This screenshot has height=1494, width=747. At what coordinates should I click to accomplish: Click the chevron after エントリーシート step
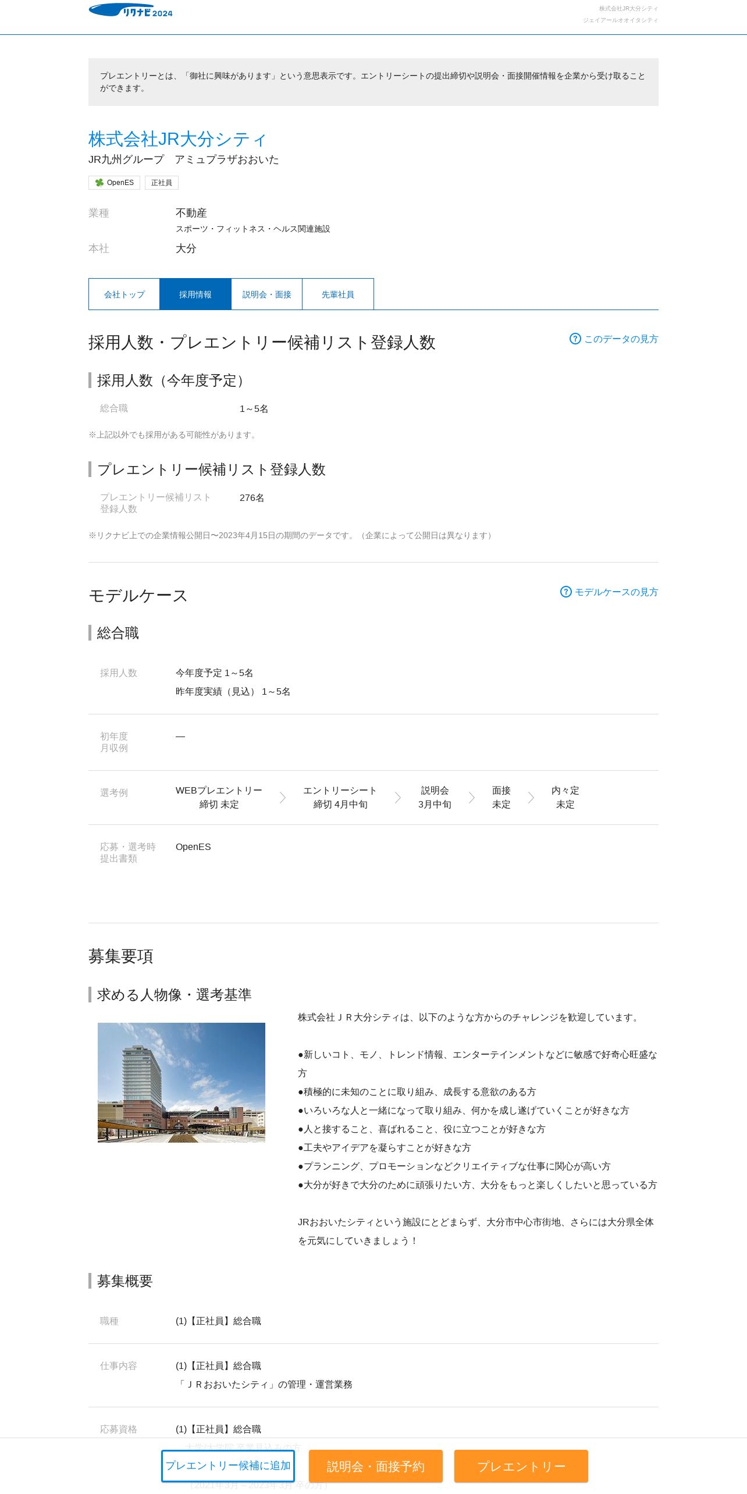[398, 798]
